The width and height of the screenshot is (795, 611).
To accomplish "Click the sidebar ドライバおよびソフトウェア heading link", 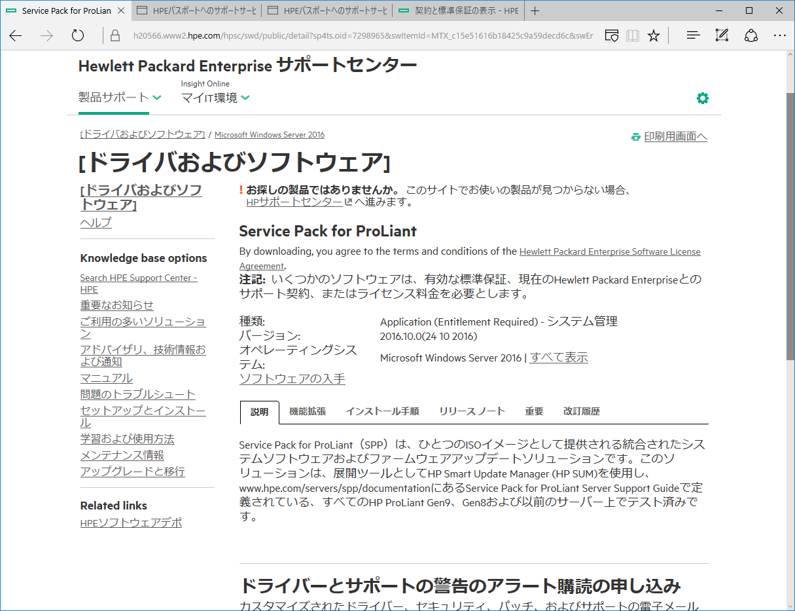I will point(141,197).
